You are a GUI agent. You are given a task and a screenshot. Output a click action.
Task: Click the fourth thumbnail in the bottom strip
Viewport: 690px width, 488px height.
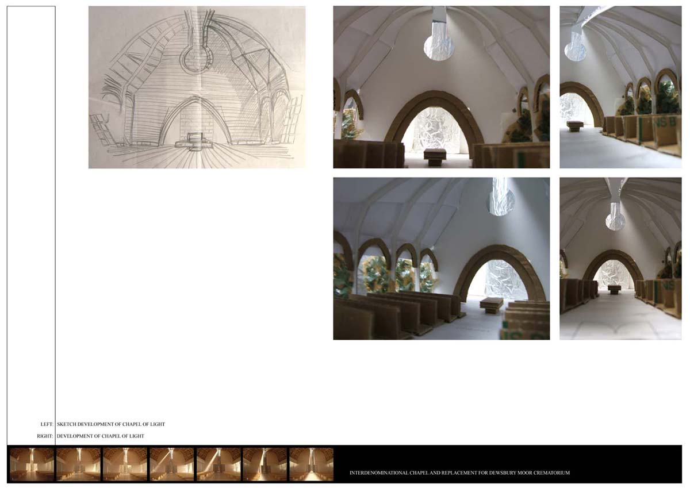coord(172,464)
